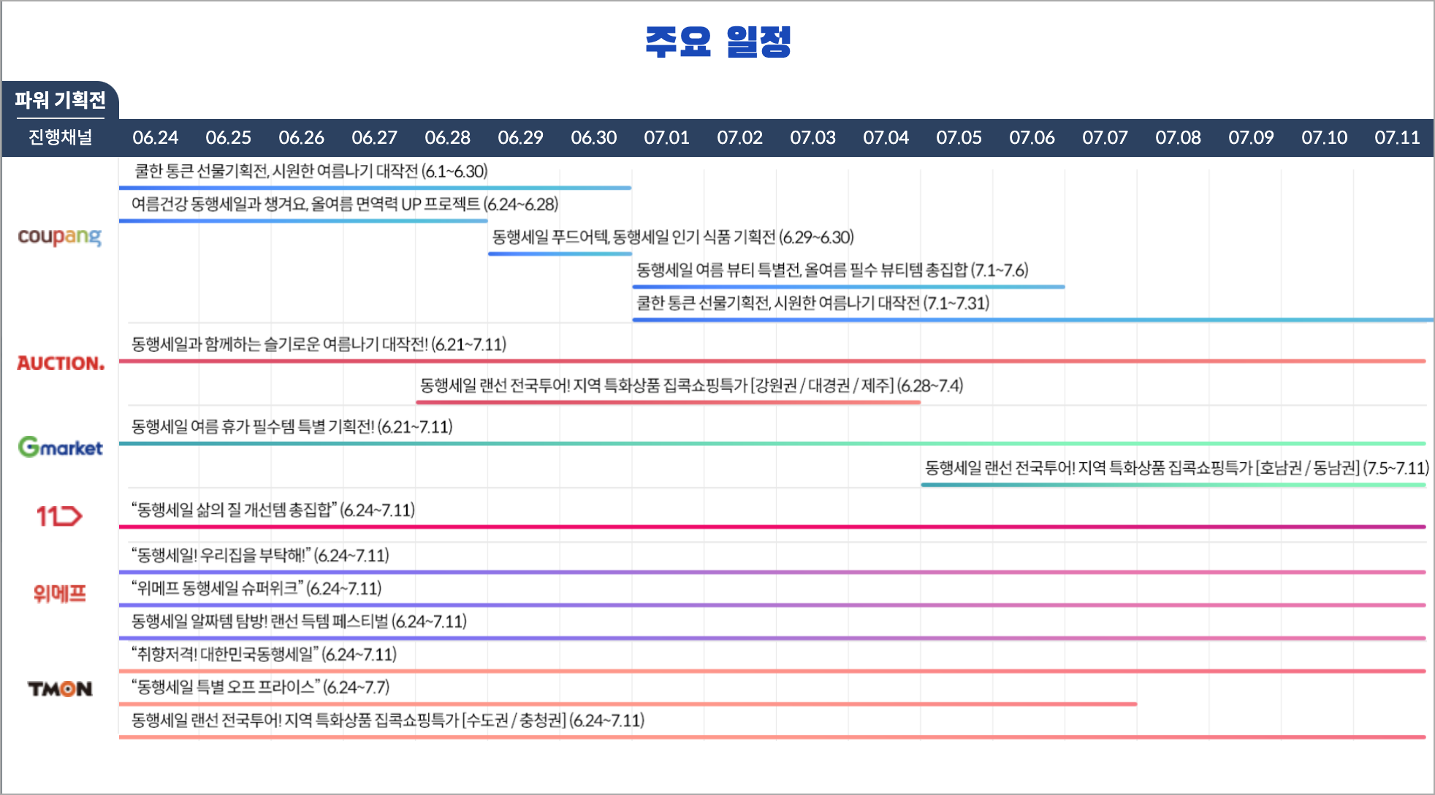This screenshot has height=795, width=1435.
Task: Click Coupang 푸드어텍 6.29~6.30 event label
Action: [672, 237]
